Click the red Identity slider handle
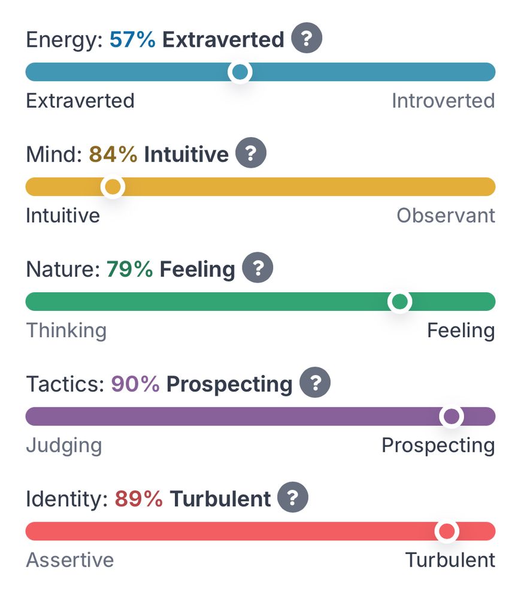 coord(447,531)
